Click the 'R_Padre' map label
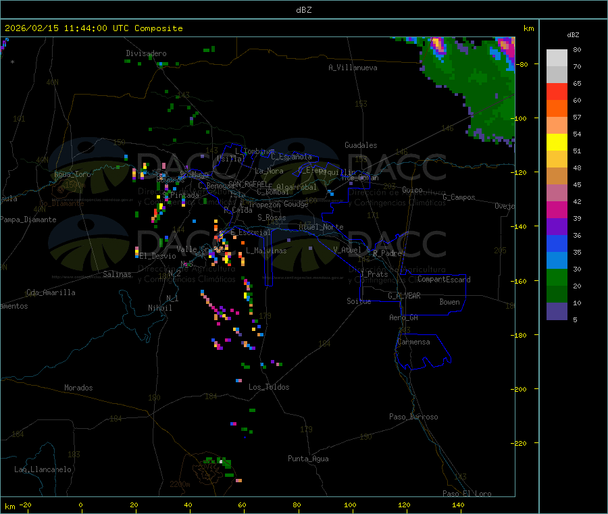Screen dimensions: 608x514 point(387,253)
